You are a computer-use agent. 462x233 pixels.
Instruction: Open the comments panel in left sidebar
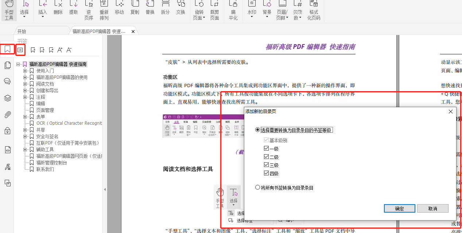pyautogui.click(x=7, y=81)
